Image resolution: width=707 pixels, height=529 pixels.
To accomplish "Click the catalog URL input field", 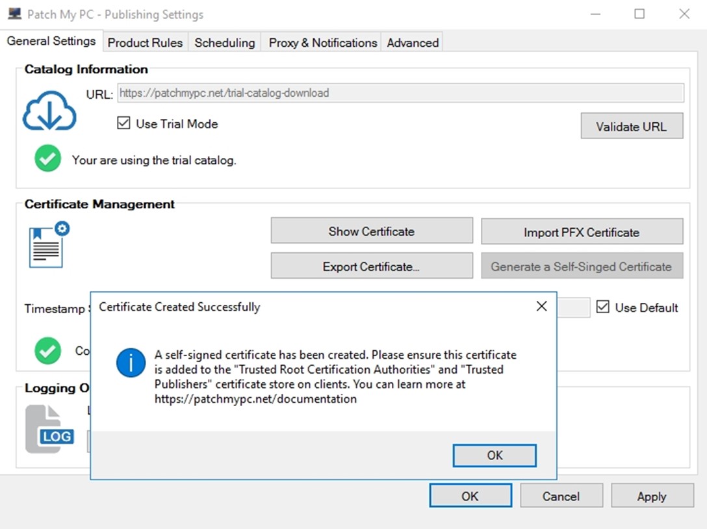I will pos(401,93).
